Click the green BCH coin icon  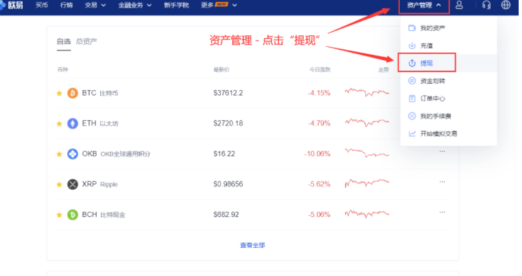point(73,215)
